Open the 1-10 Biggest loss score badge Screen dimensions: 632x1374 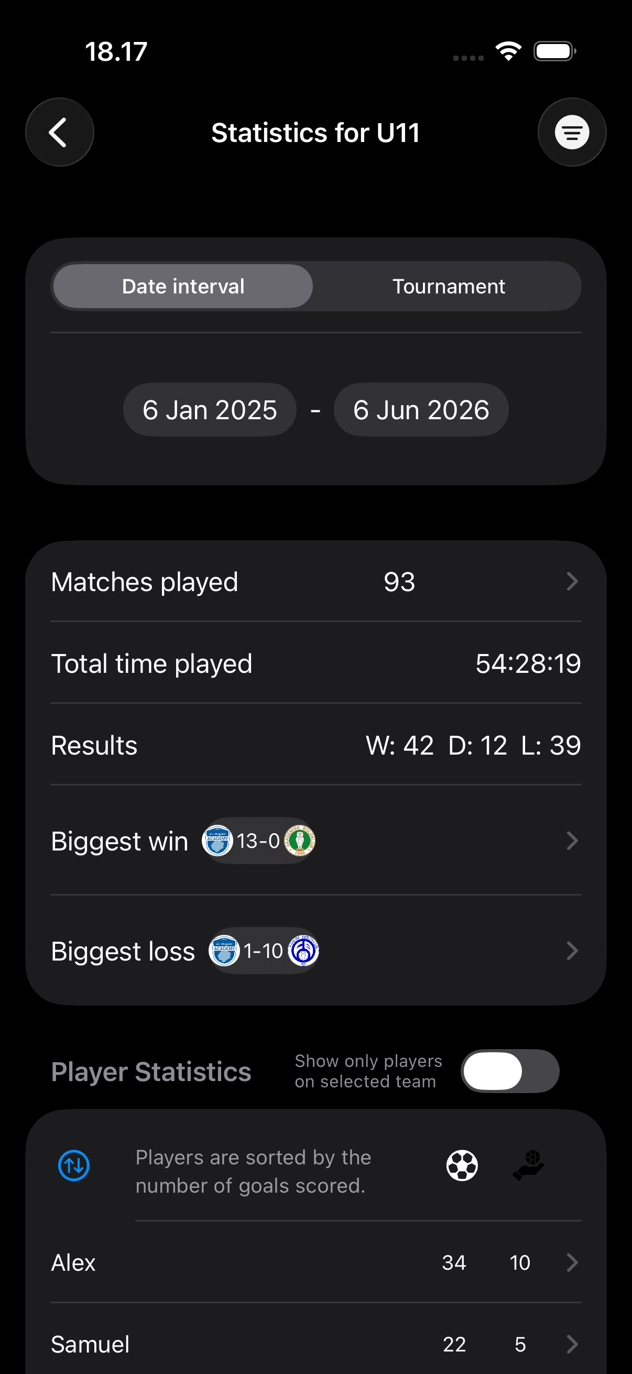[264, 951]
